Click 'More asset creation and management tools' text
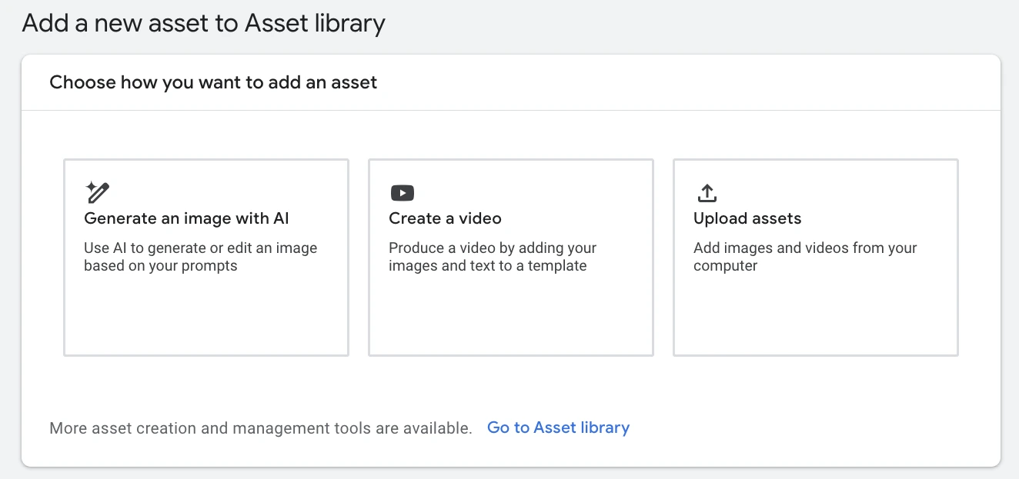This screenshot has width=1019, height=479. click(x=260, y=428)
